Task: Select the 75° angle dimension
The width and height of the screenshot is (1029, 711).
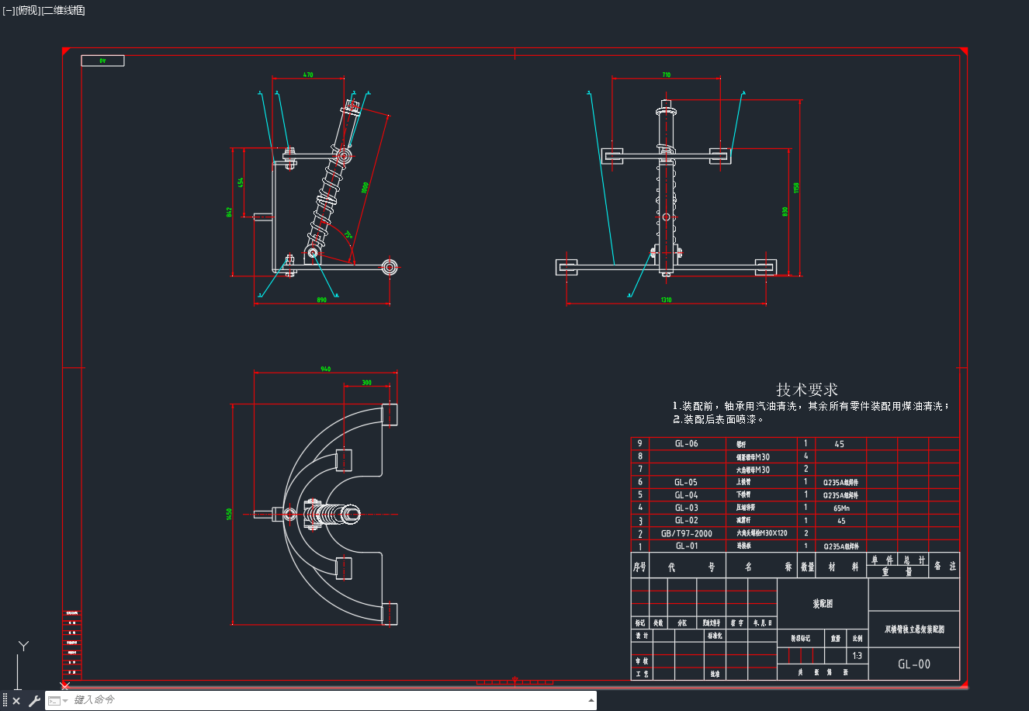Action: (x=348, y=234)
